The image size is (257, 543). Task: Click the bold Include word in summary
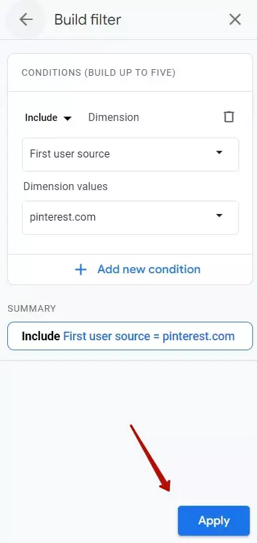tap(41, 336)
